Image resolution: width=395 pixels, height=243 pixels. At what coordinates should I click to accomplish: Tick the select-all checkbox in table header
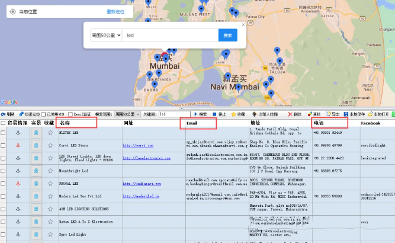pyautogui.click(x=3, y=123)
